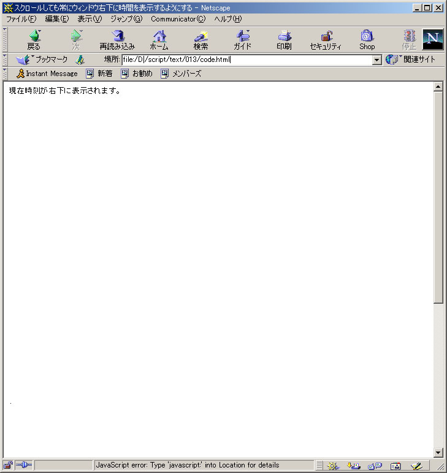Go back with the 戻る button

click(x=34, y=40)
